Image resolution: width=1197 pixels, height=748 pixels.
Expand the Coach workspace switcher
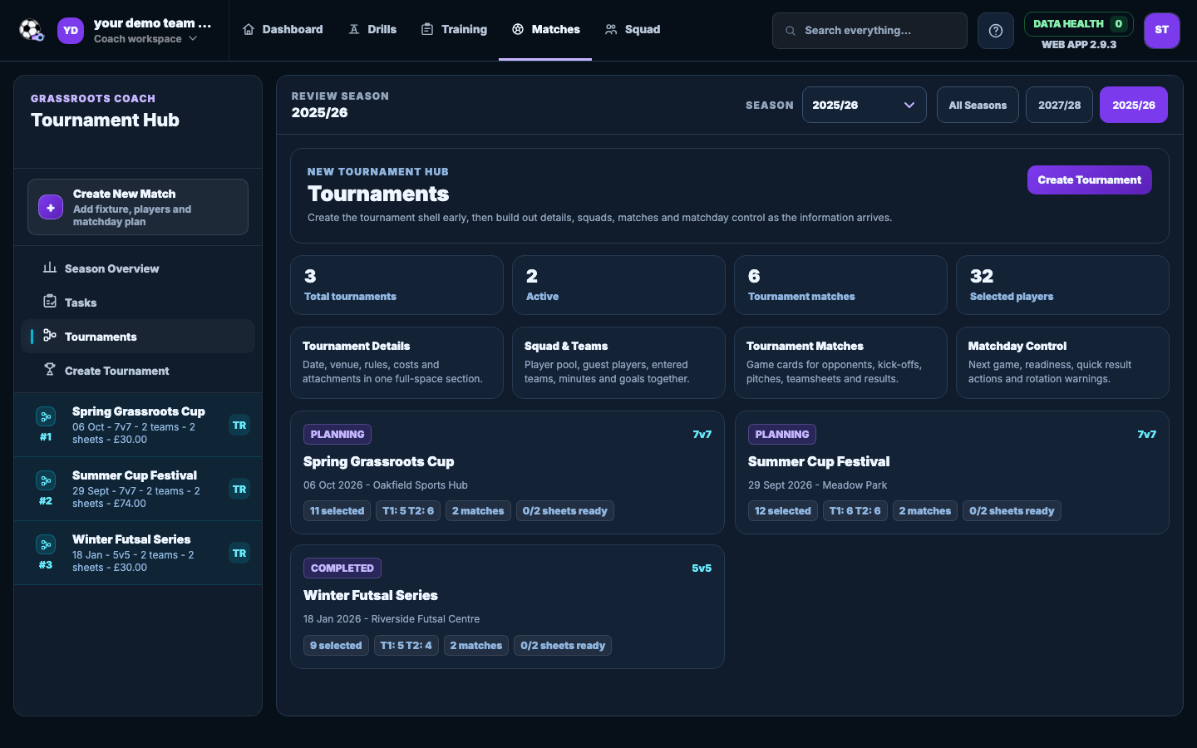click(145, 39)
